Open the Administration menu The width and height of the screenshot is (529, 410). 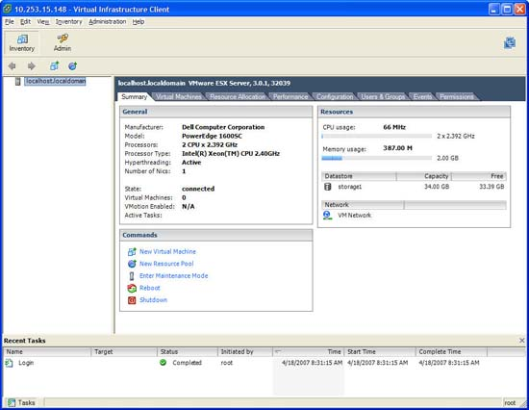[108, 21]
